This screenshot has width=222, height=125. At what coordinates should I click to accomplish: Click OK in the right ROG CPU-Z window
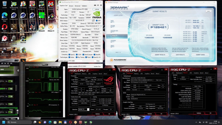pyautogui.click(x=210, y=113)
